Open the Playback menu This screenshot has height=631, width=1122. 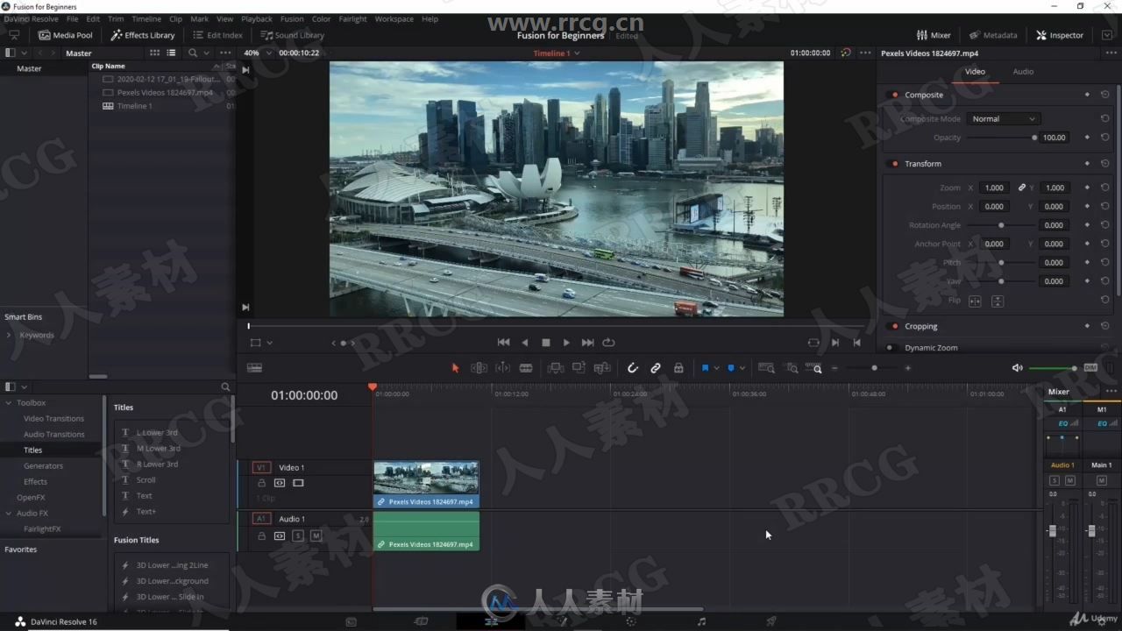click(257, 18)
